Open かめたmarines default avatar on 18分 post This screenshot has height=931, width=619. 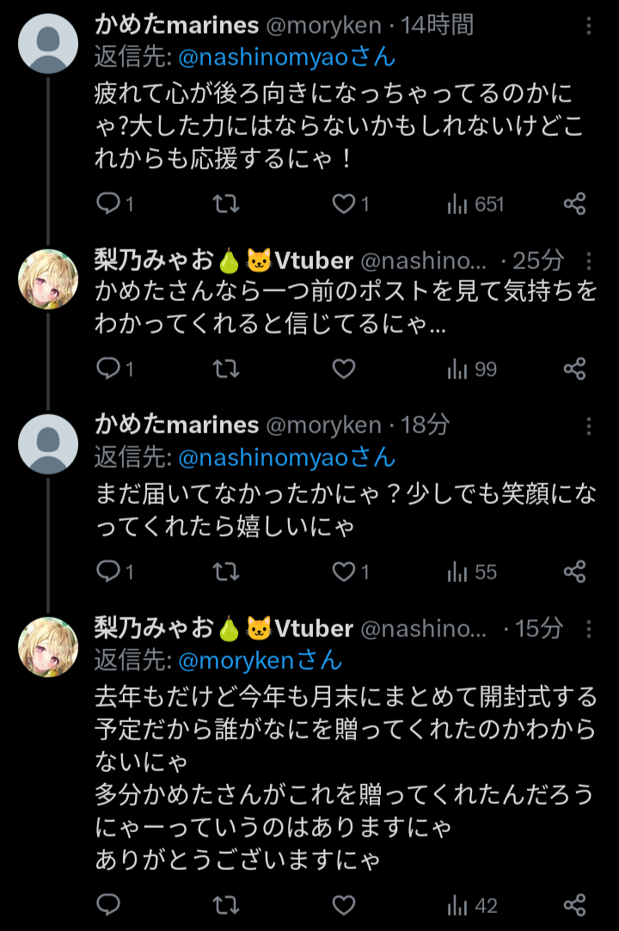(48, 444)
